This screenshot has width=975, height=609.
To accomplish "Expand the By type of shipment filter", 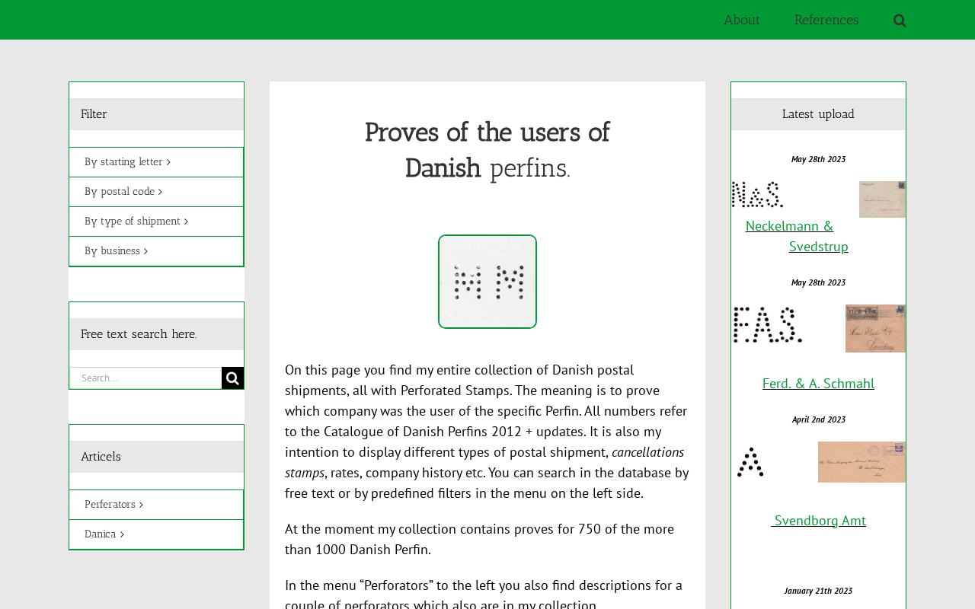I will [x=136, y=222].
